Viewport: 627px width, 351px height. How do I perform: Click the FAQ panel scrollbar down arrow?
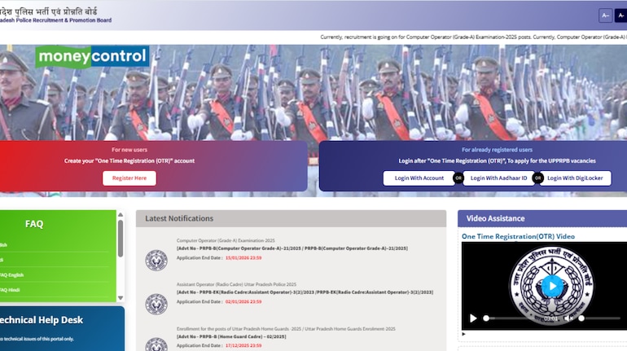click(x=121, y=296)
